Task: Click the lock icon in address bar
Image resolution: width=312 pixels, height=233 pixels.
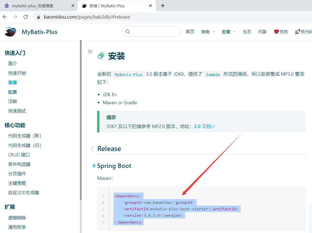Action: tap(39, 17)
